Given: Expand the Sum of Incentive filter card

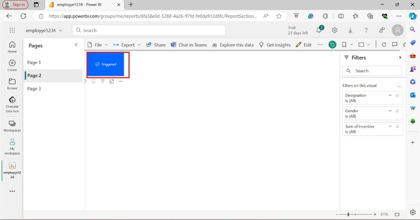Looking at the screenshot, I should click(390, 126).
